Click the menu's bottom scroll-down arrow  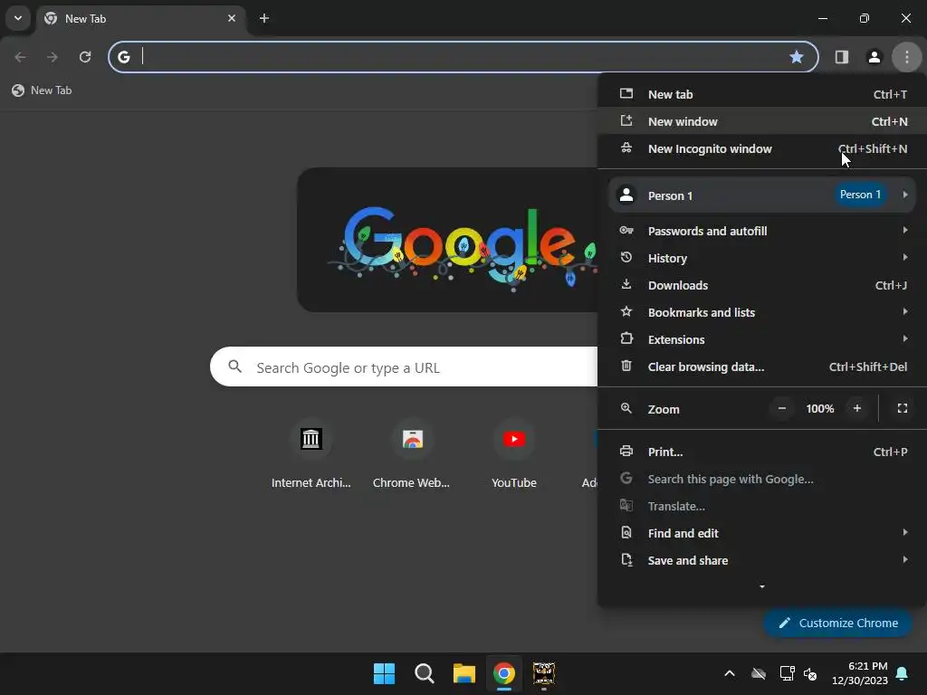click(762, 586)
